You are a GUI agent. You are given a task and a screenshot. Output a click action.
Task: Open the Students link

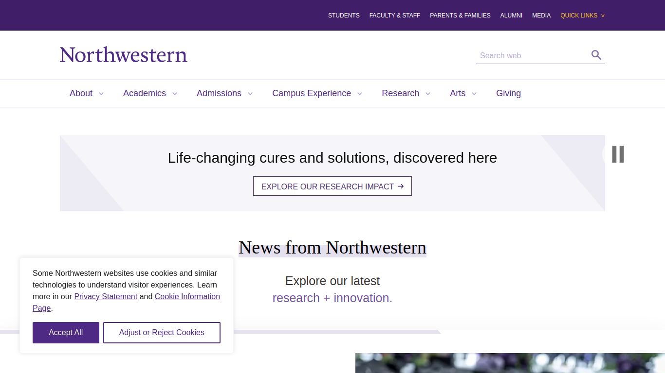coord(344,16)
